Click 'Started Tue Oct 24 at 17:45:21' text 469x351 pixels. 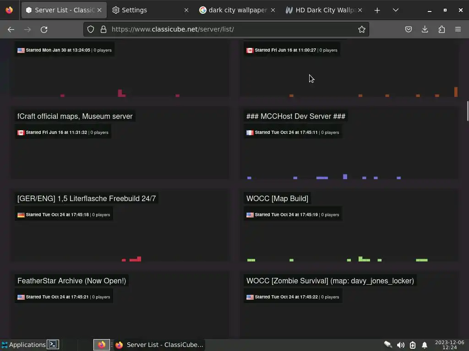point(57,297)
